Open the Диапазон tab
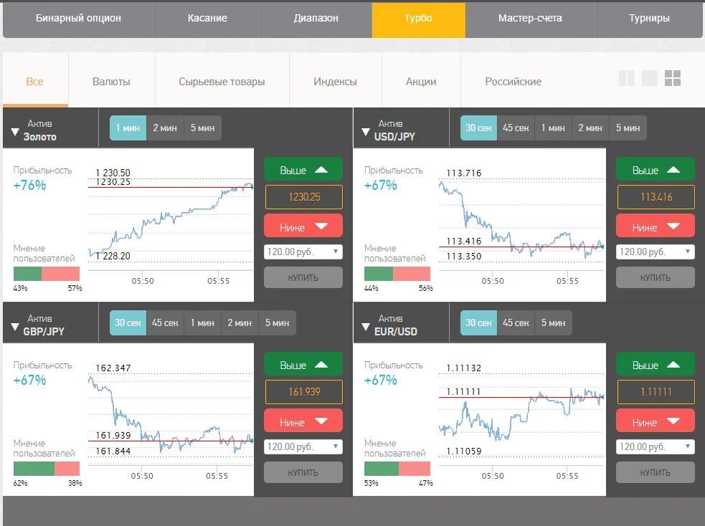The height and width of the screenshot is (526, 705). 316,20
